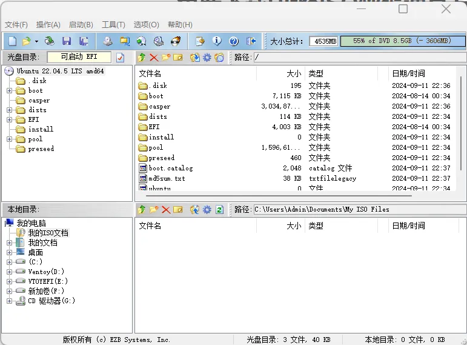
Task: Click the boot info checkmark page icon
Action: pos(121,57)
